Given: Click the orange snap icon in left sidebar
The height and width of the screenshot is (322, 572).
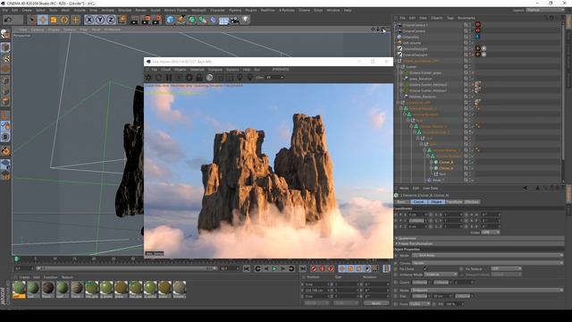Looking at the screenshot, I should click(x=5, y=150).
